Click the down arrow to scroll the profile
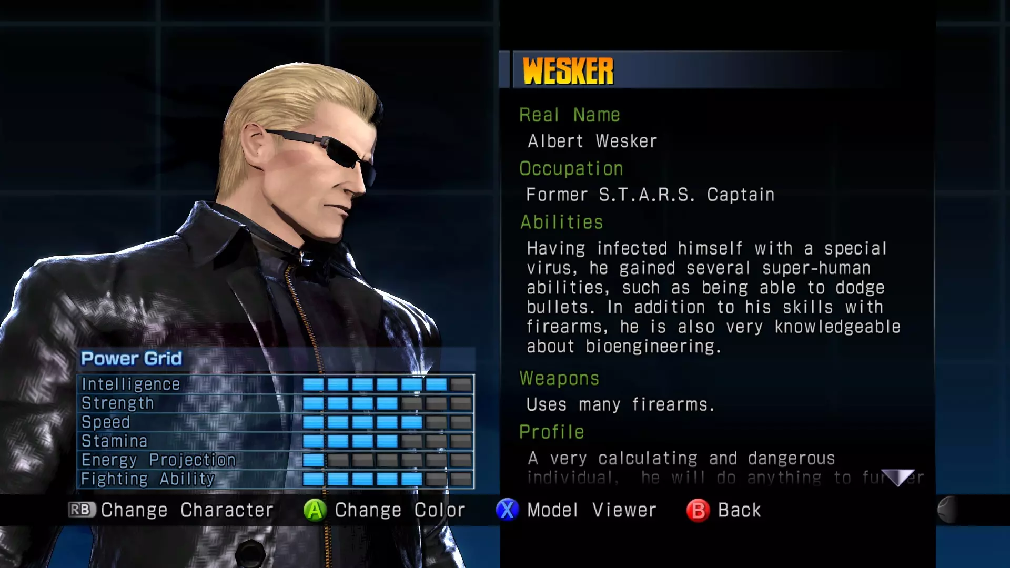The width and height of the screenshot is (1010, 568). click(x=898, y=477)
